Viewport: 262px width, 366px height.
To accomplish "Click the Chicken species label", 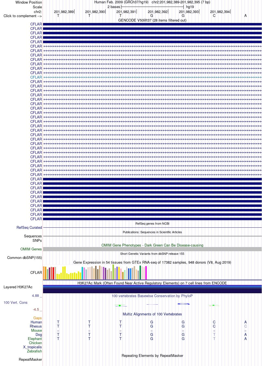I will pos(35,343).
